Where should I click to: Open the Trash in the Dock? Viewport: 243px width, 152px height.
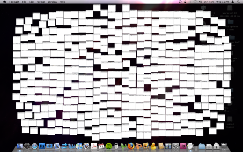click(x=224, y=146)
